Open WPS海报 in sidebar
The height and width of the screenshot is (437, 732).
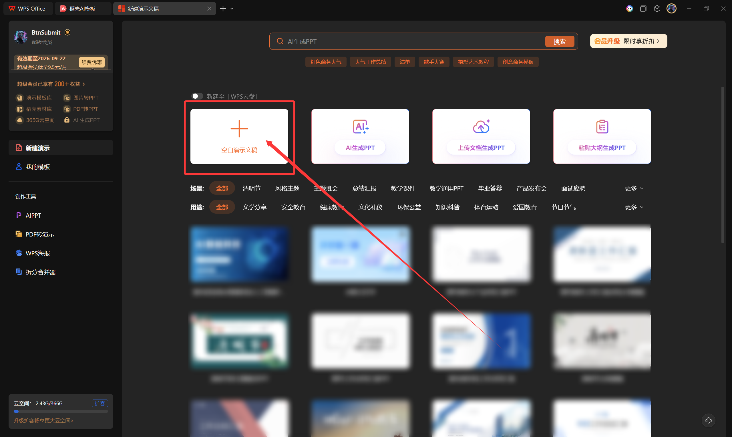tap(37, 253)
